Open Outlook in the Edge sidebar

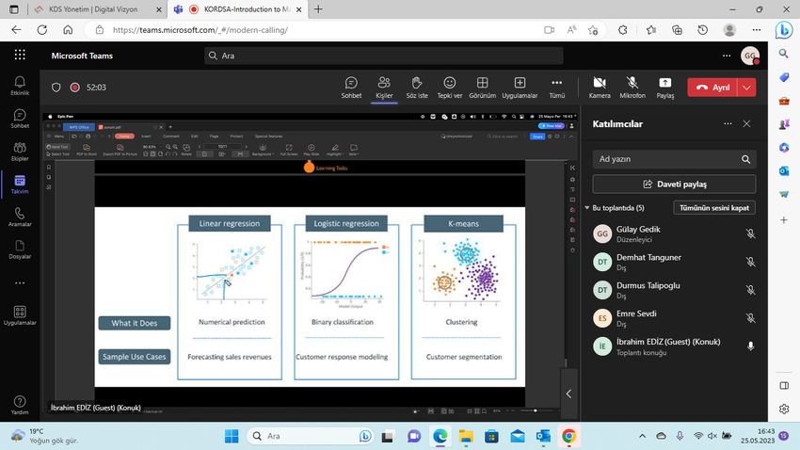tap(784, 171)
